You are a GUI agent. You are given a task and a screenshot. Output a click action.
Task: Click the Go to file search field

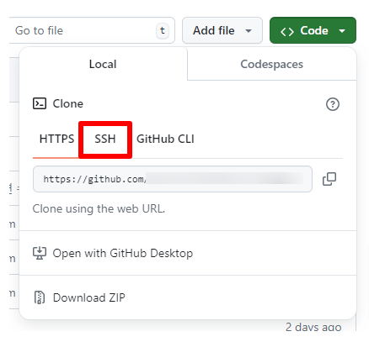[92, 30]
